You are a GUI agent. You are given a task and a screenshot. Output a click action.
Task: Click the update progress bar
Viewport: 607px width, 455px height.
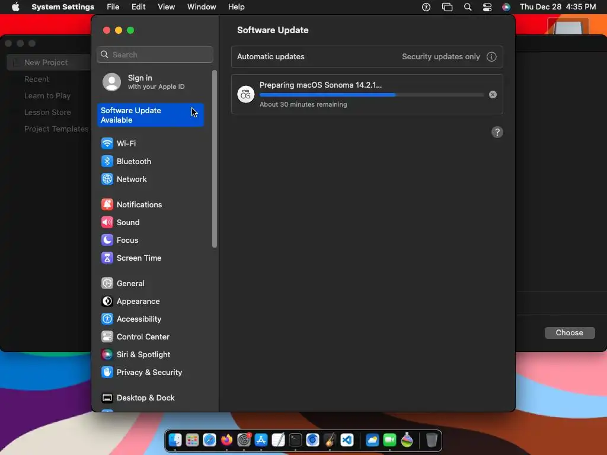tap(371, 95)
